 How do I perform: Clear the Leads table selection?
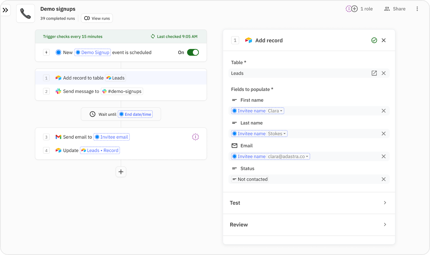click(384, 73)
